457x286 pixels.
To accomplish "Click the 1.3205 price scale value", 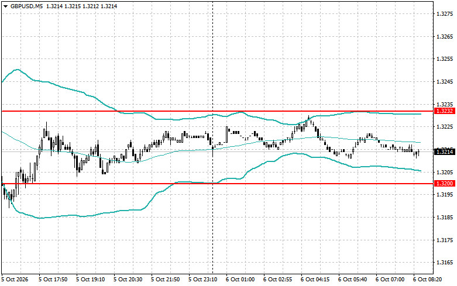I will [x=445, y=172].
